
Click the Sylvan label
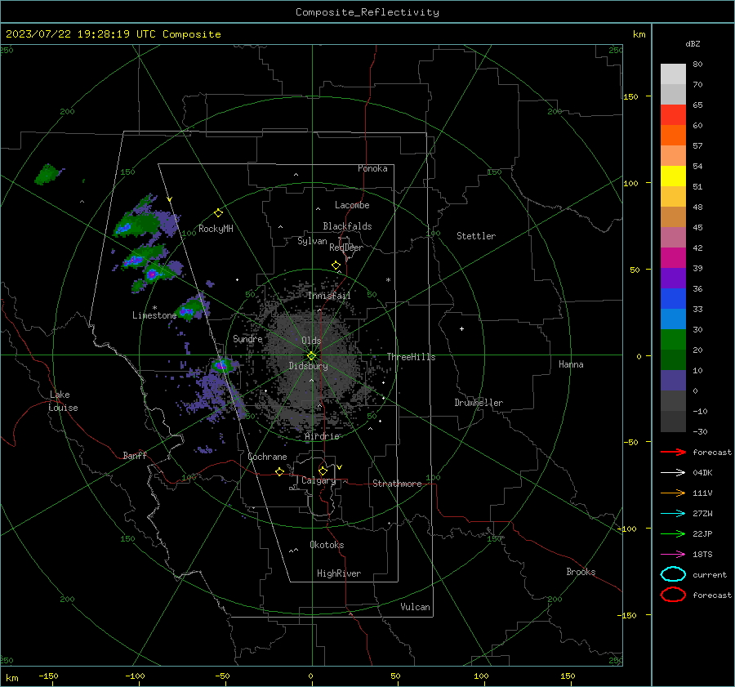click(x=312, y=240)
